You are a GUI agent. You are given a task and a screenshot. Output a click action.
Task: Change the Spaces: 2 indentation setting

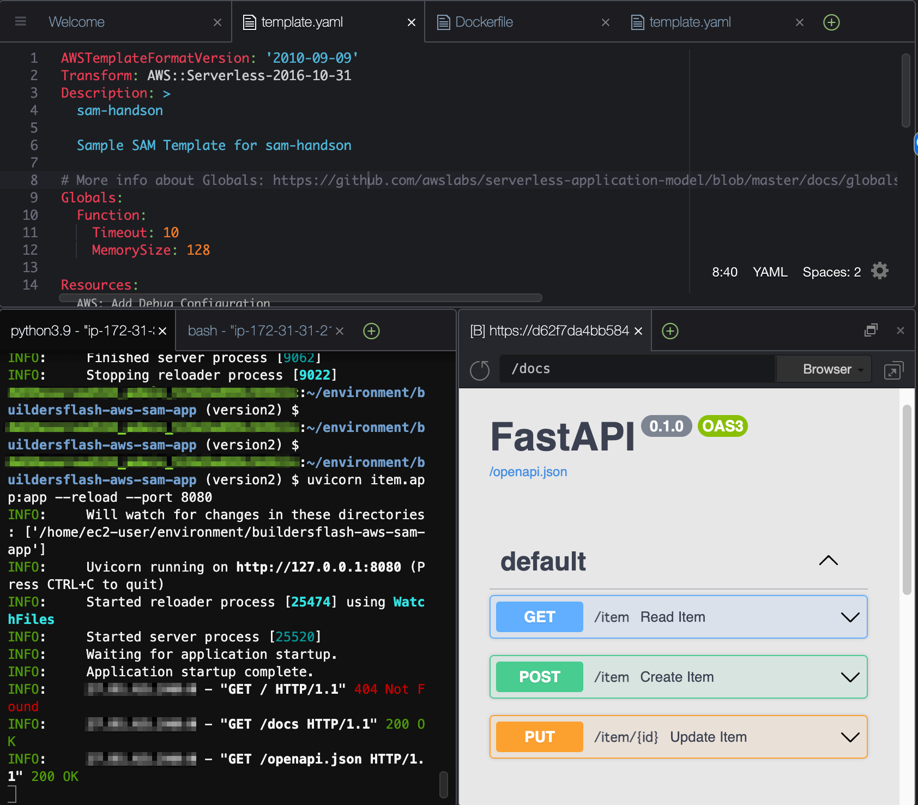(x=831, y=272)
